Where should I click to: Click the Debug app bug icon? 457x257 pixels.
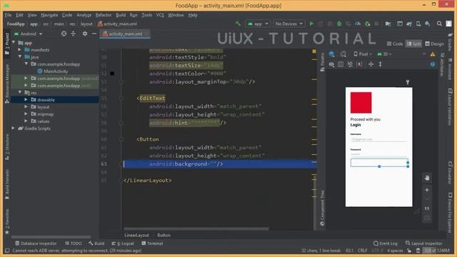coord(339,24)
